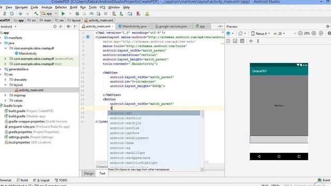Viewport: 331px width, 186px height.
Task: Click zoom-to-fit icon in Preview
Action: click(321, 33)
